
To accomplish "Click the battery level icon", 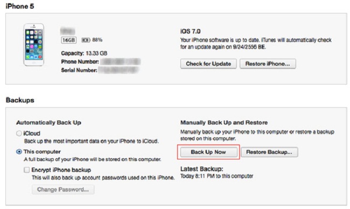I will 86,40.
